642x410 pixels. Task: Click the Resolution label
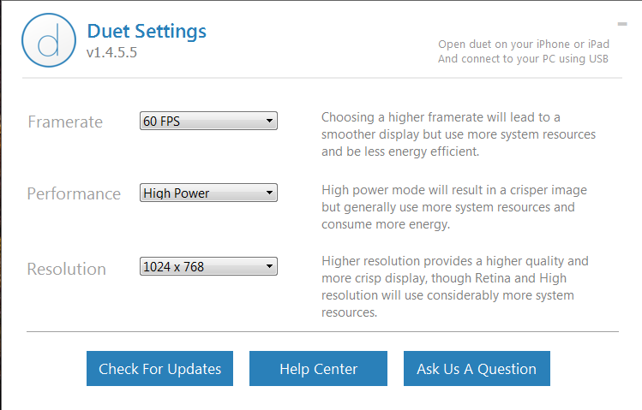point(66,269)
